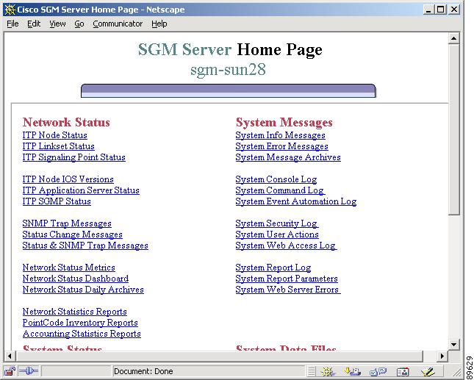Click the 'SGM Server Home Page' title
The height and width of the screenshot is (380, 474).
click(230, 49)
